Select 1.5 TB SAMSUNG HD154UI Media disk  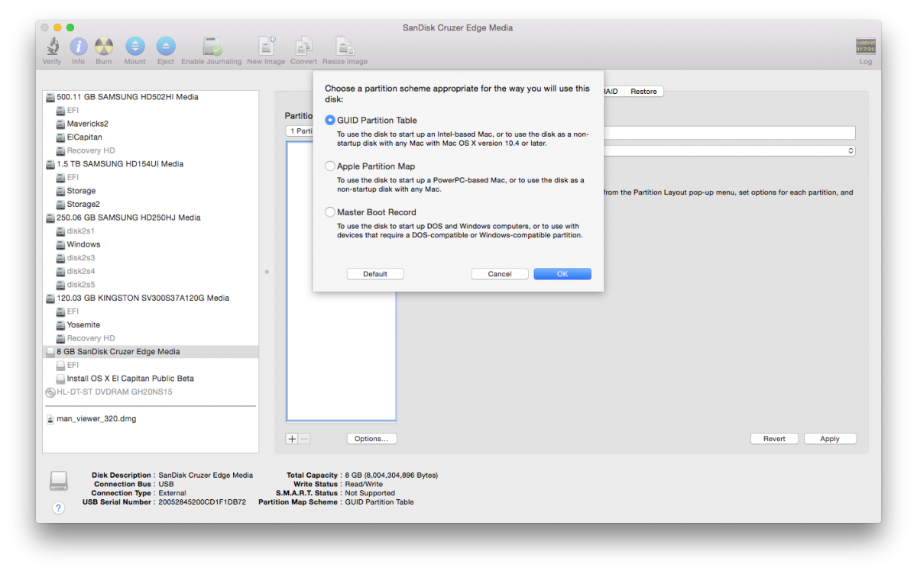151,164
